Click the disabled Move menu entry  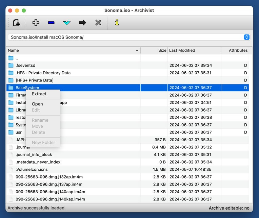click(x=43, y=126)
